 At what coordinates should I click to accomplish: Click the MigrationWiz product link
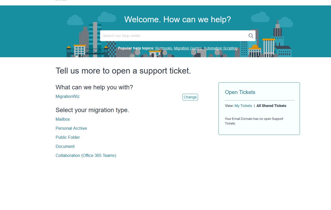point(67,97)
